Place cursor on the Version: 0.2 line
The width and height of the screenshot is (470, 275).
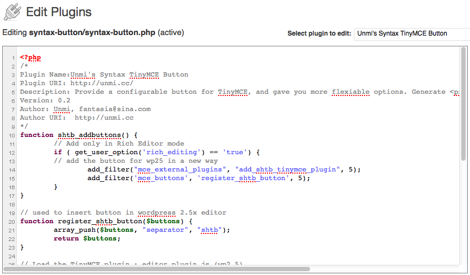[x=45, y=100]
